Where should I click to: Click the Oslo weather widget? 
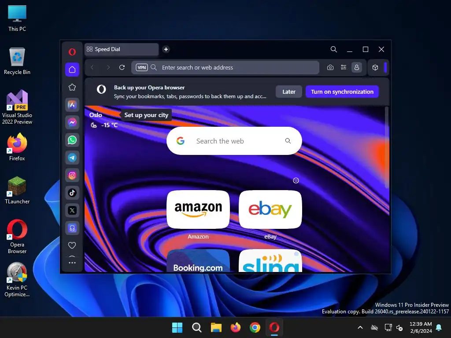pos(103,120)
